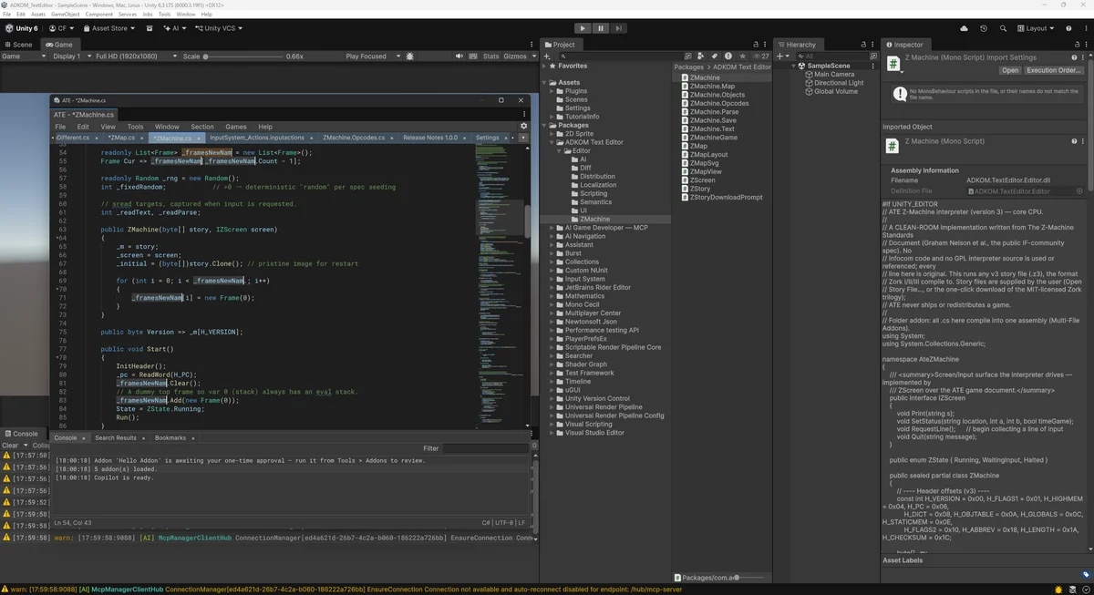This screenshot has height=595, width=1094.
Task: Click the Clear button in Unity Console
Action: pyautogui.click(x=9, y=446)
